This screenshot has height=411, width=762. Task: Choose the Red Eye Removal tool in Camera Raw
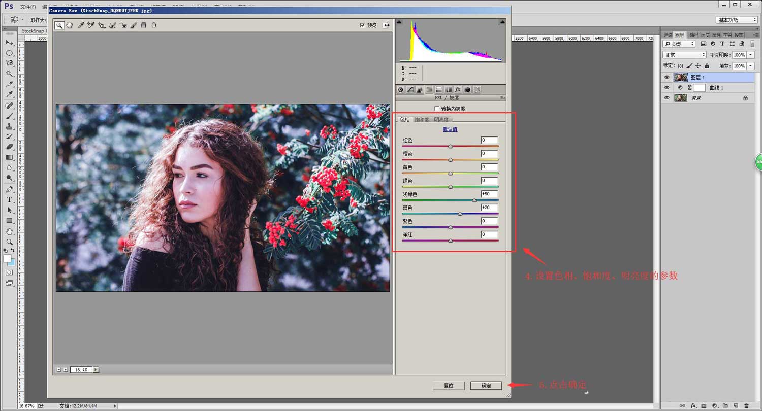[123, 25]
